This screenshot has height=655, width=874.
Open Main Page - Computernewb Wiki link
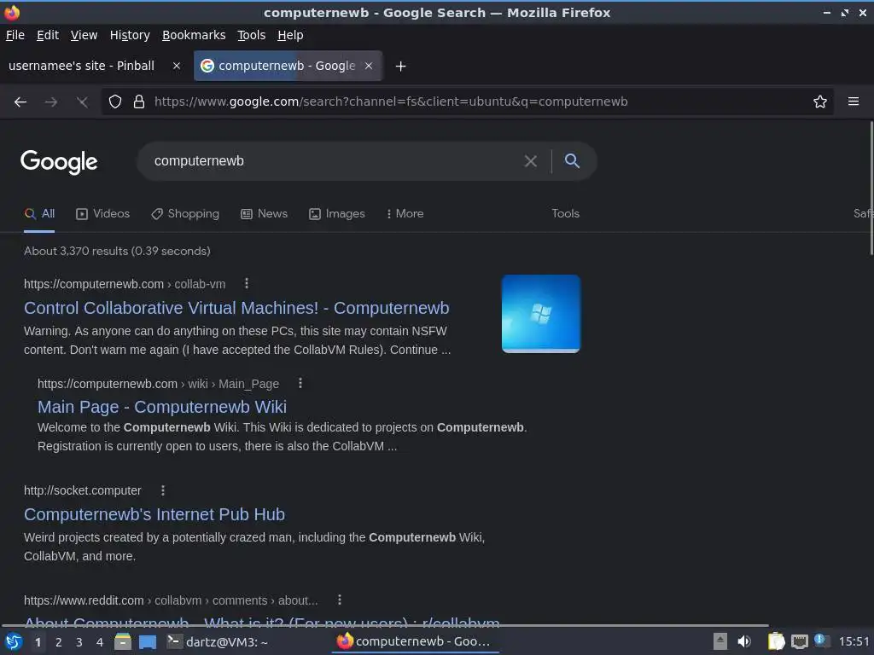click(x=162, y=407)
